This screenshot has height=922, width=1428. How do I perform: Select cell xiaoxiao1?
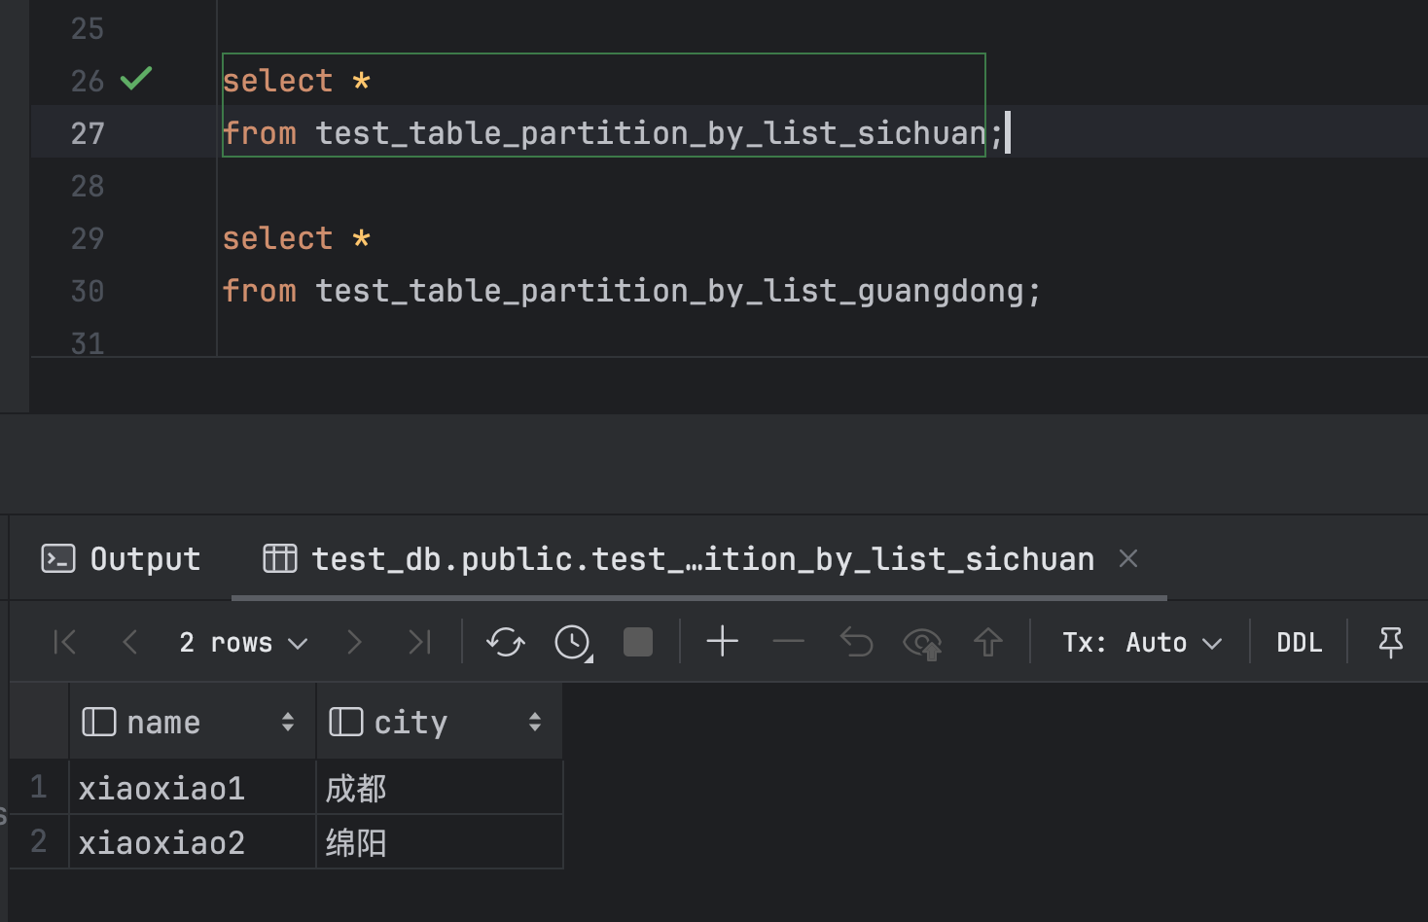pyautogui.click(x=193, y=788)
